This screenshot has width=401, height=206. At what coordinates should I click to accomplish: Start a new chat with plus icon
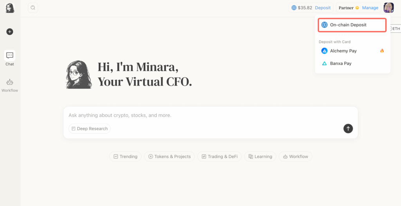tap(10, 32)
